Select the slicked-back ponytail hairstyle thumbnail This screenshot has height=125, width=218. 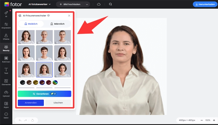click(26, 53)
